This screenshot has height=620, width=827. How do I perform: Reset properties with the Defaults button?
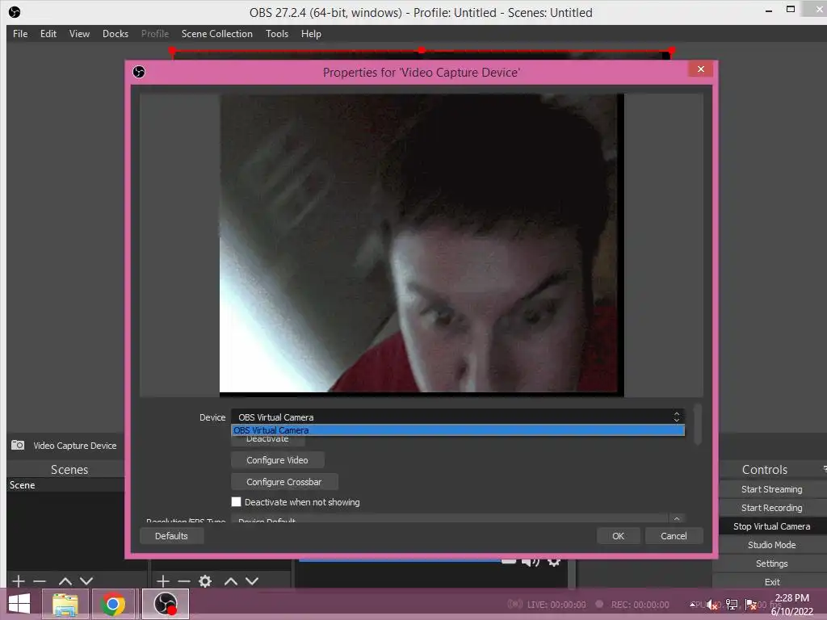[171, 536]
